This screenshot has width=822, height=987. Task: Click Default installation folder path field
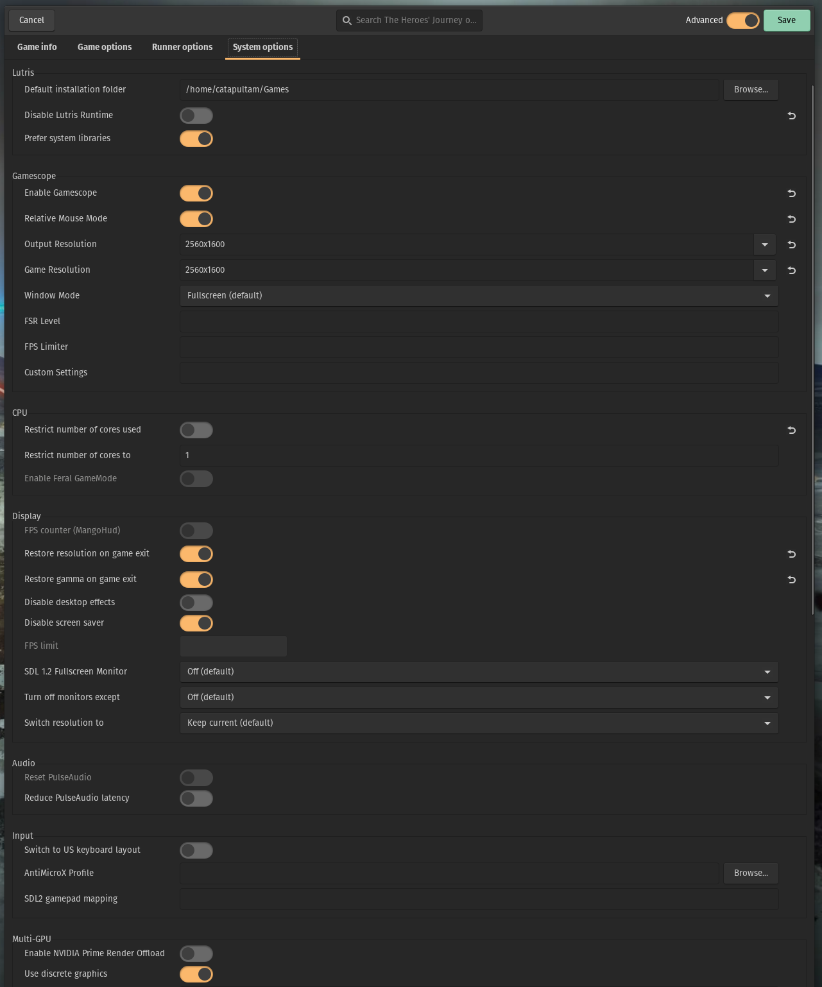[x=450, y=90]
